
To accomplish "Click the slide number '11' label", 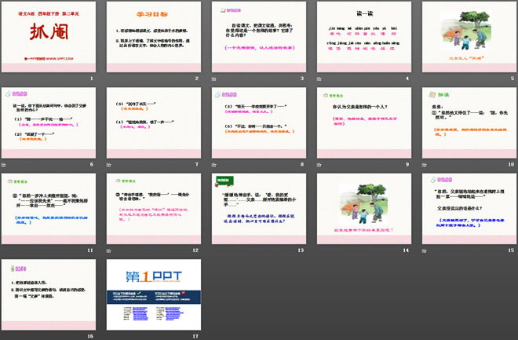I will coord(90,250).
